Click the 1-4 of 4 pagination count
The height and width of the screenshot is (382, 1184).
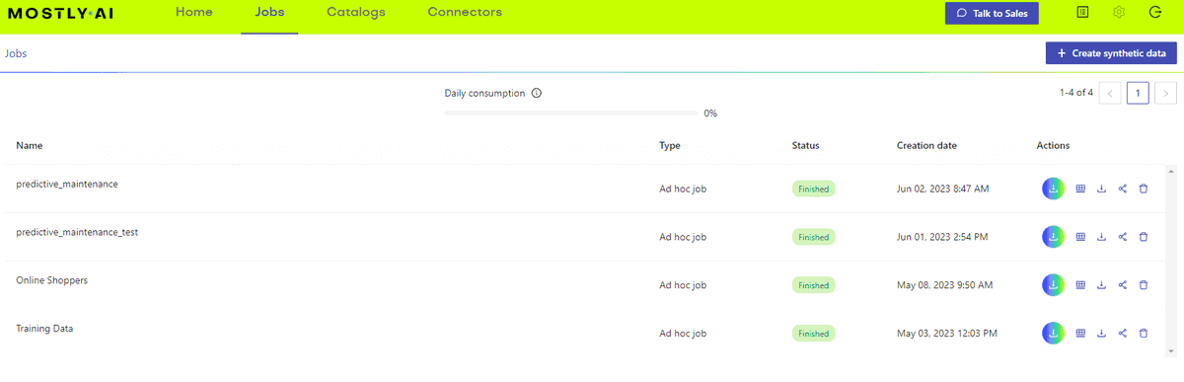coord(1076,93)
